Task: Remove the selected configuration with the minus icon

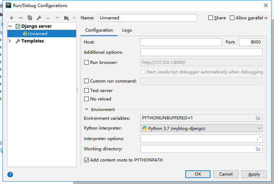Action: click(x=21, y=18)
